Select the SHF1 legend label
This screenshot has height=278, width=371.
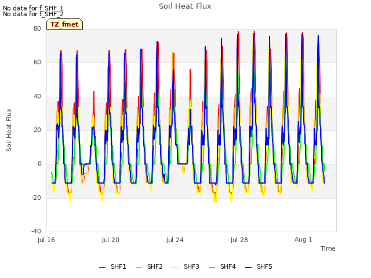pos(118,266)
